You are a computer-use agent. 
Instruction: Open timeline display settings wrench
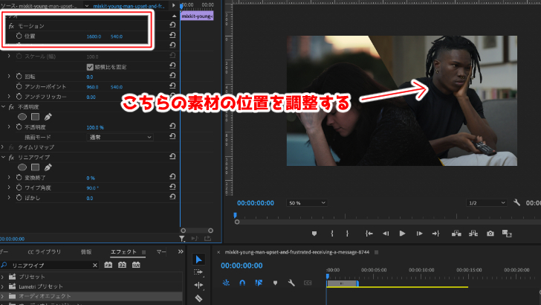point(291,283)
